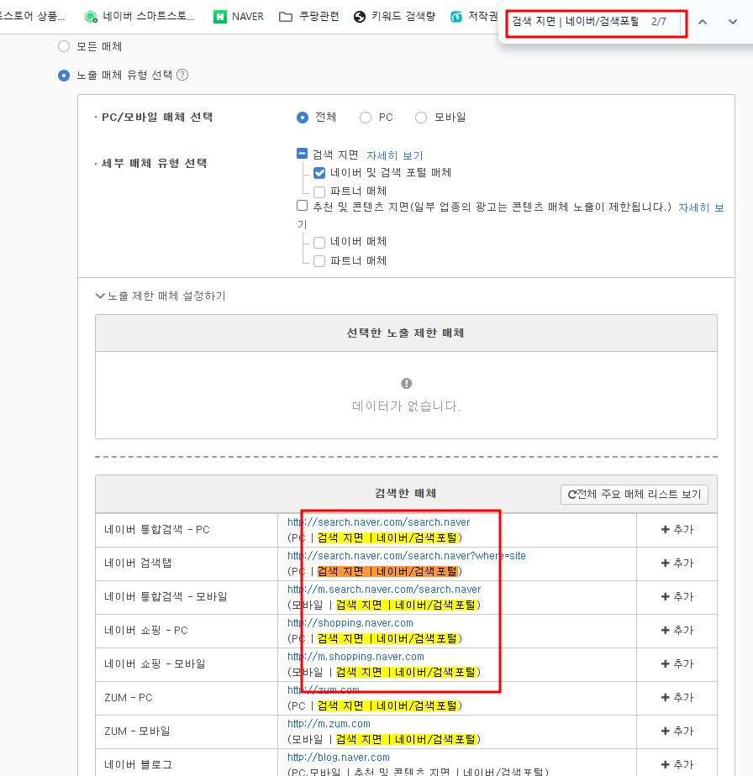Open the m.zum.com link
Image resolution: width=753 pixels, height=776 pixels.
(329, 724)
